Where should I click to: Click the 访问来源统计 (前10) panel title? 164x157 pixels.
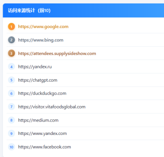click(x=29, y=10)
